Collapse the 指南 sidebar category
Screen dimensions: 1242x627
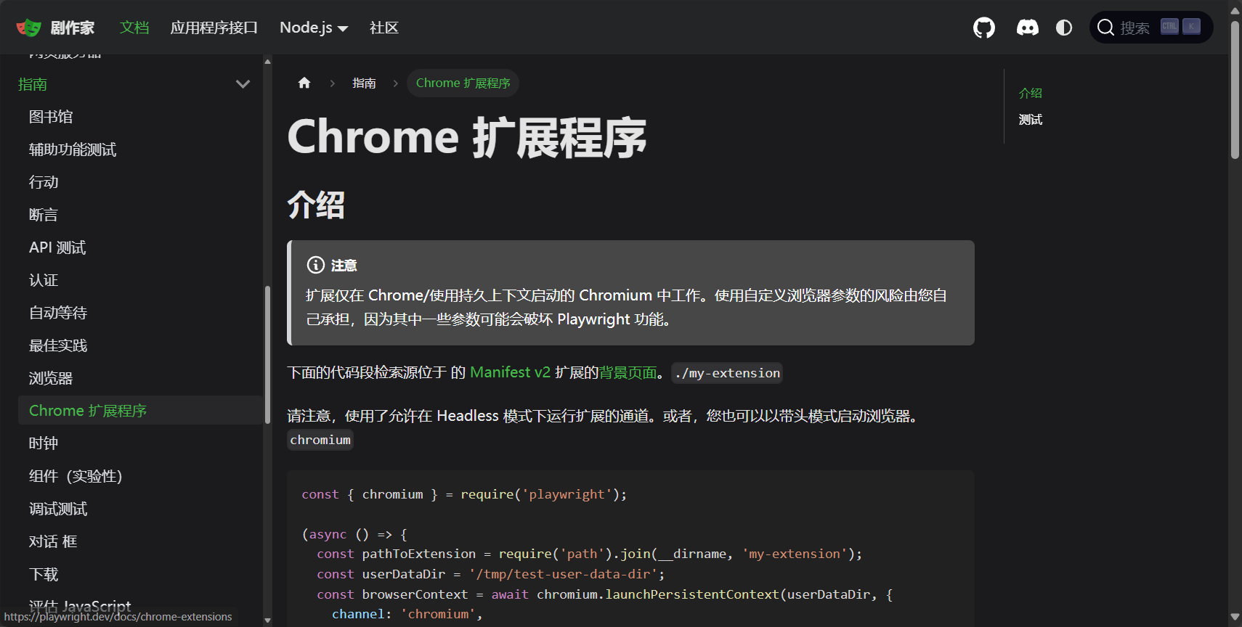[243, 84]
